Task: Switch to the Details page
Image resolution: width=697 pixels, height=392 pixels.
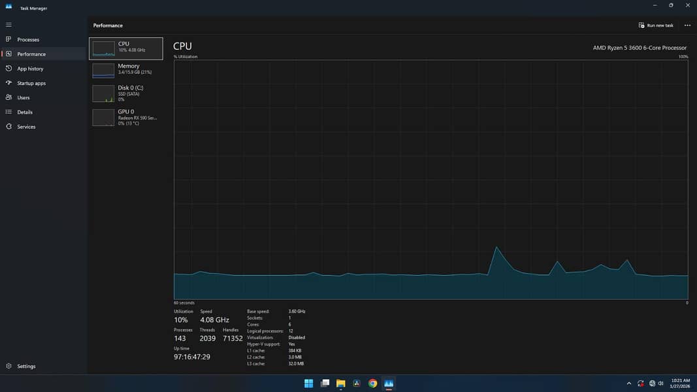Action: click(x=25, y=112)
